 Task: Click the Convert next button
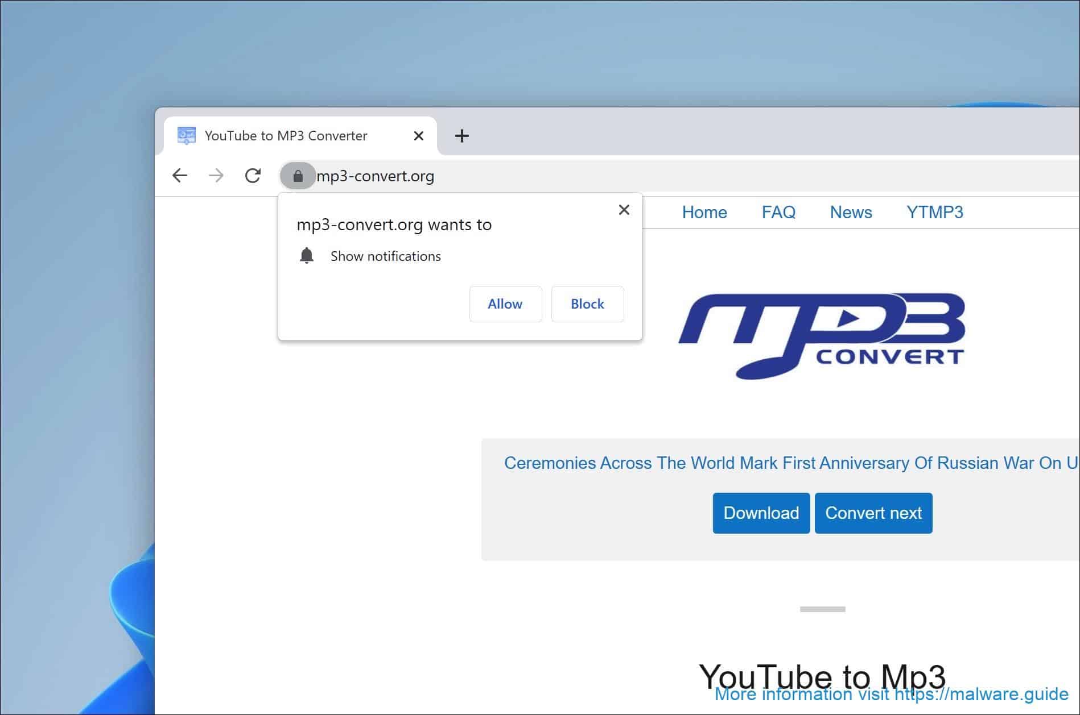tap(873, 513)
